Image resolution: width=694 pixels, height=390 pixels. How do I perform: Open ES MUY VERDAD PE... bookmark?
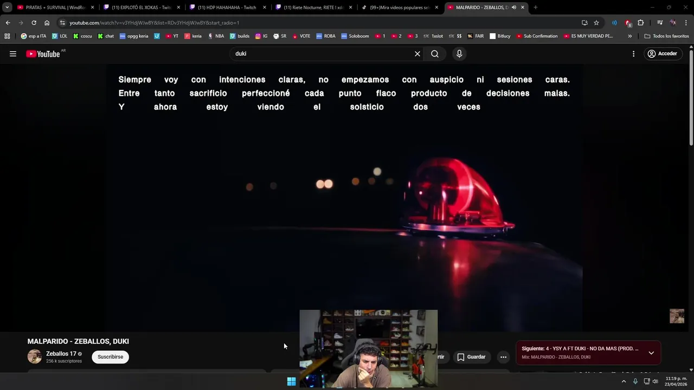pos(588,36)
